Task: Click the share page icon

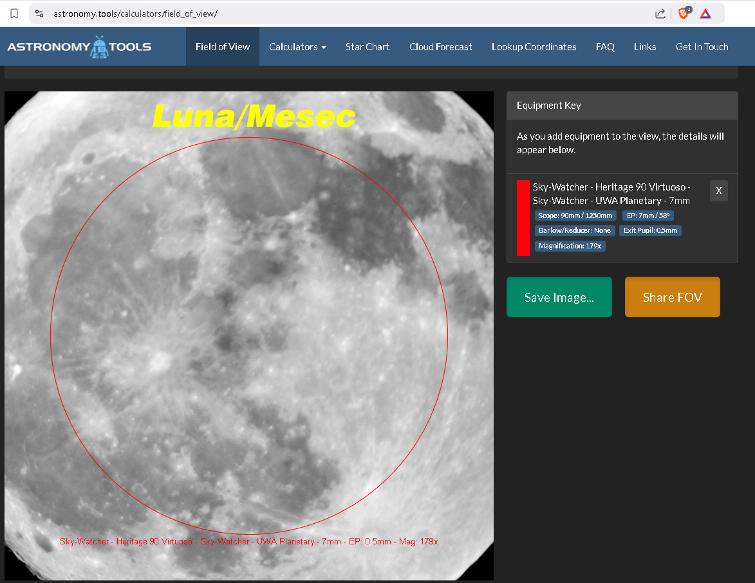Action: pos(660,14)
